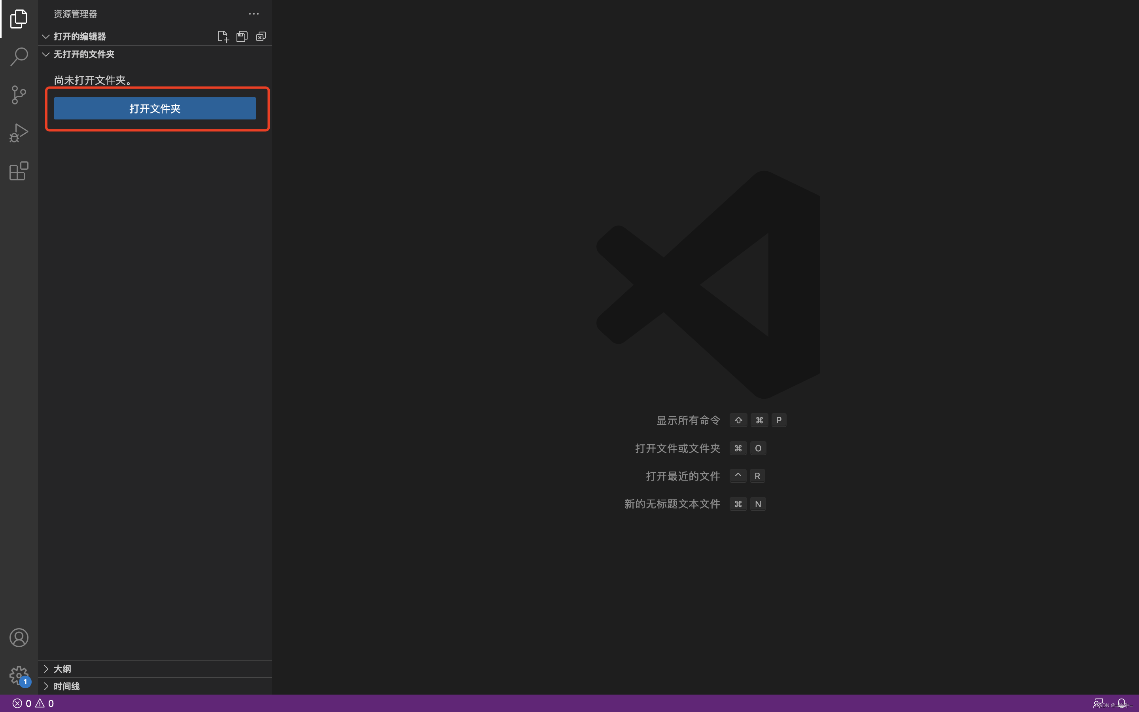Screen dimensions: 1139x712
Task: Click the warnings count in status bar
Action: coord(45,704)
